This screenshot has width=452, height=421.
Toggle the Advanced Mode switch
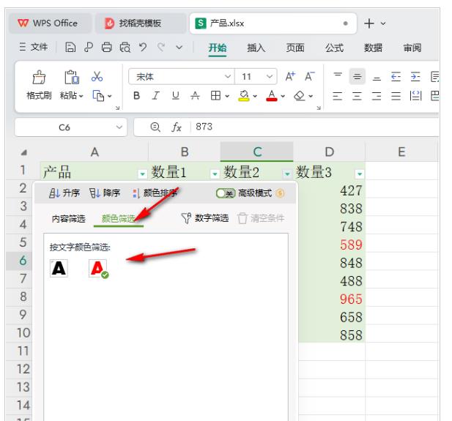click(226, 193)
